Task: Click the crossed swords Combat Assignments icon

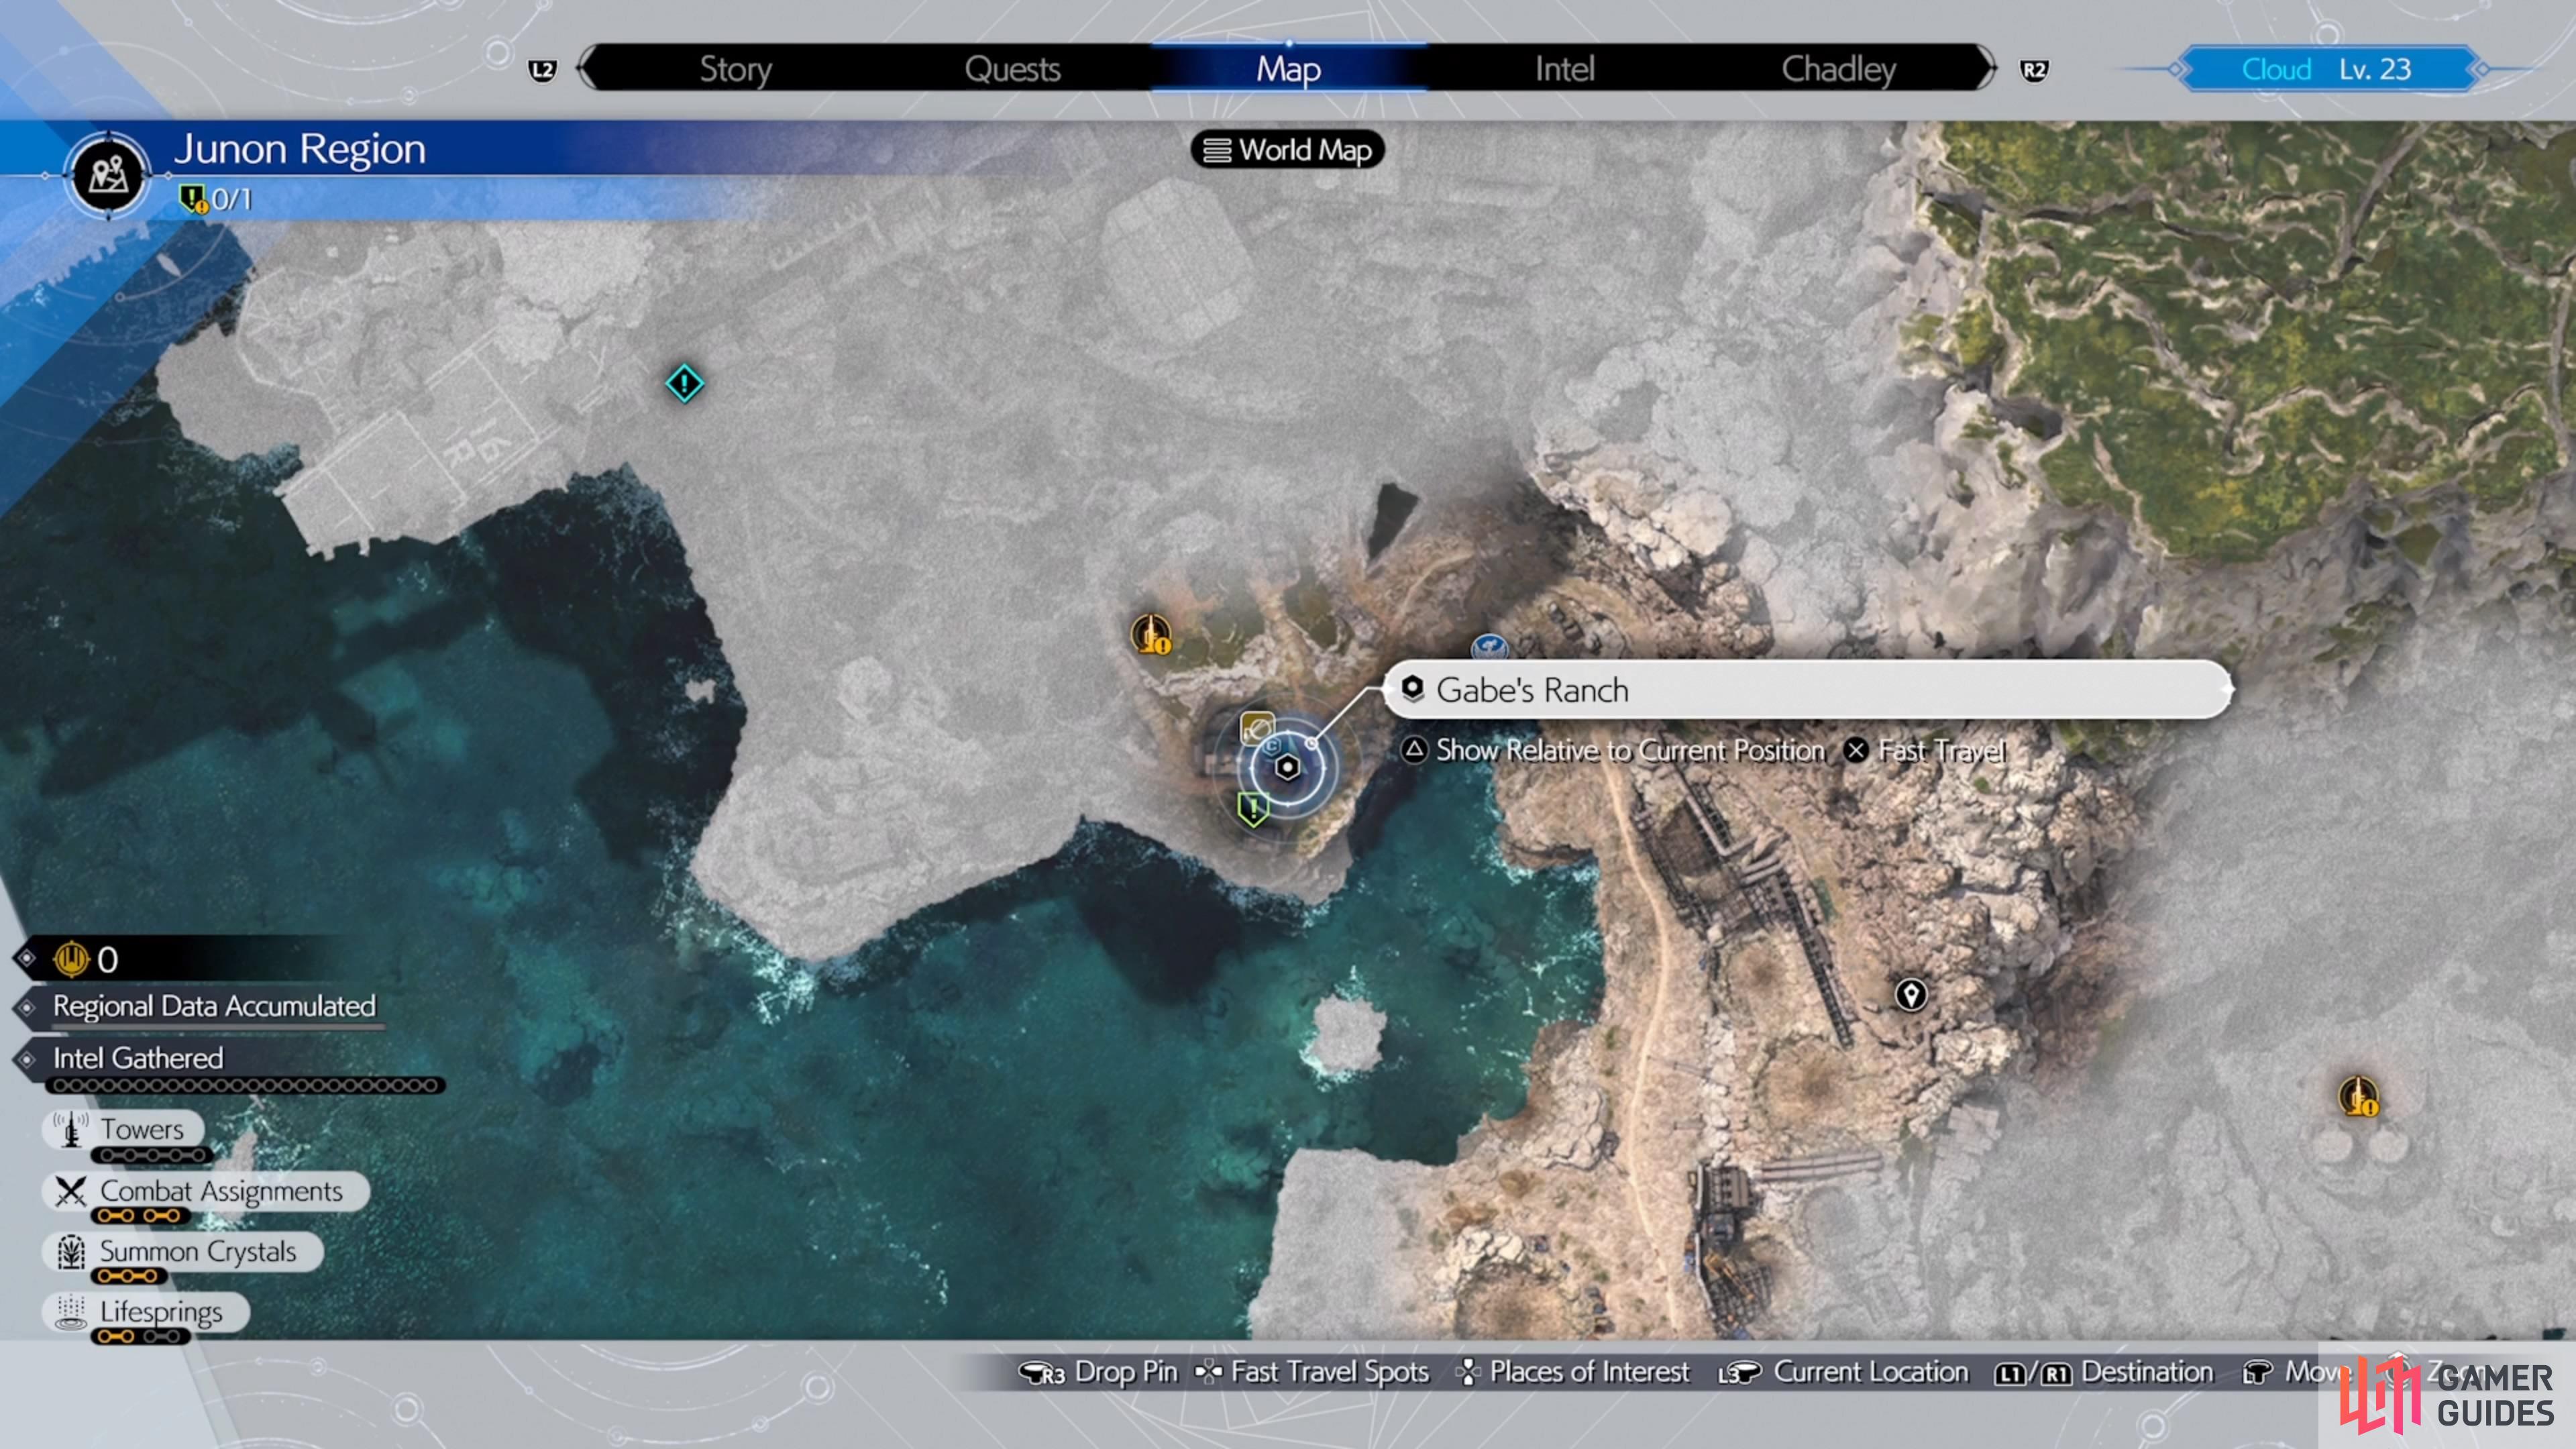Action: [x=71, y=1191]
